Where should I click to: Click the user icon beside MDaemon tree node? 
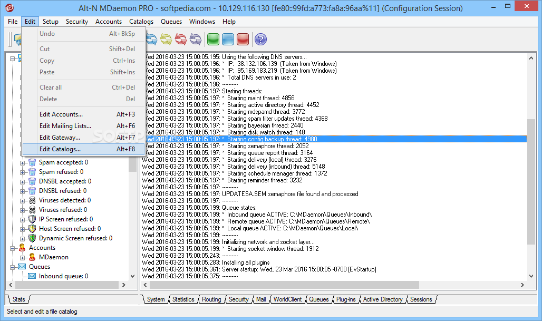click(32, 257)
